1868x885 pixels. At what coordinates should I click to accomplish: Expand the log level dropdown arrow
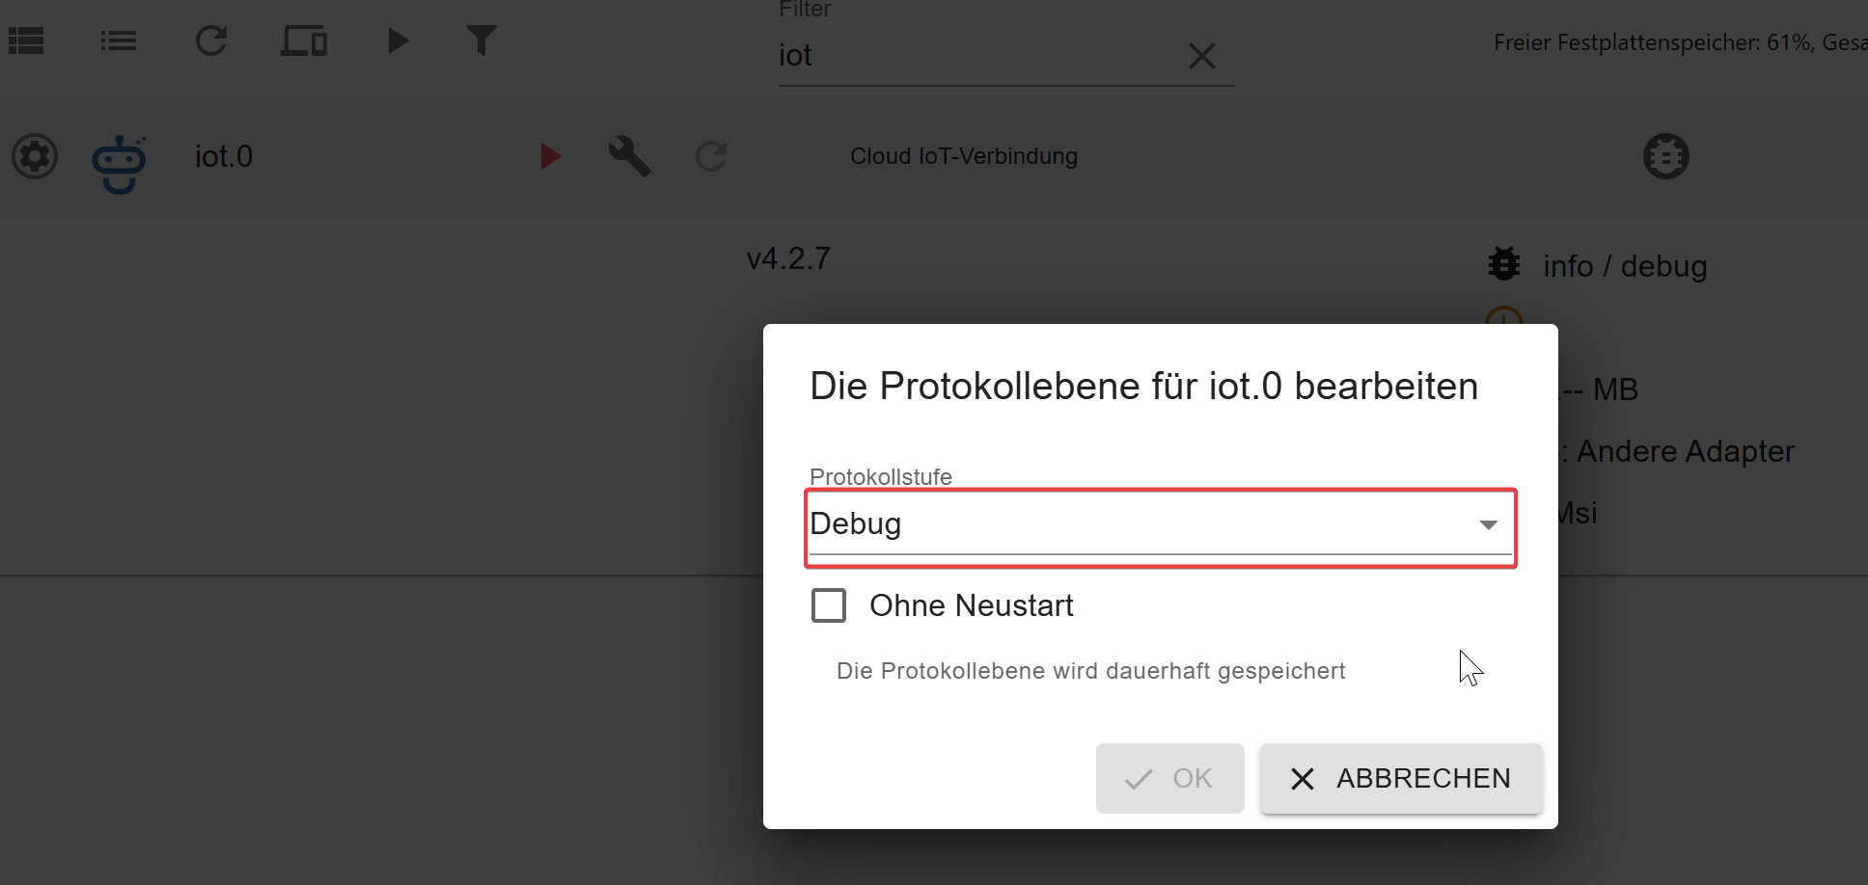1488,524
